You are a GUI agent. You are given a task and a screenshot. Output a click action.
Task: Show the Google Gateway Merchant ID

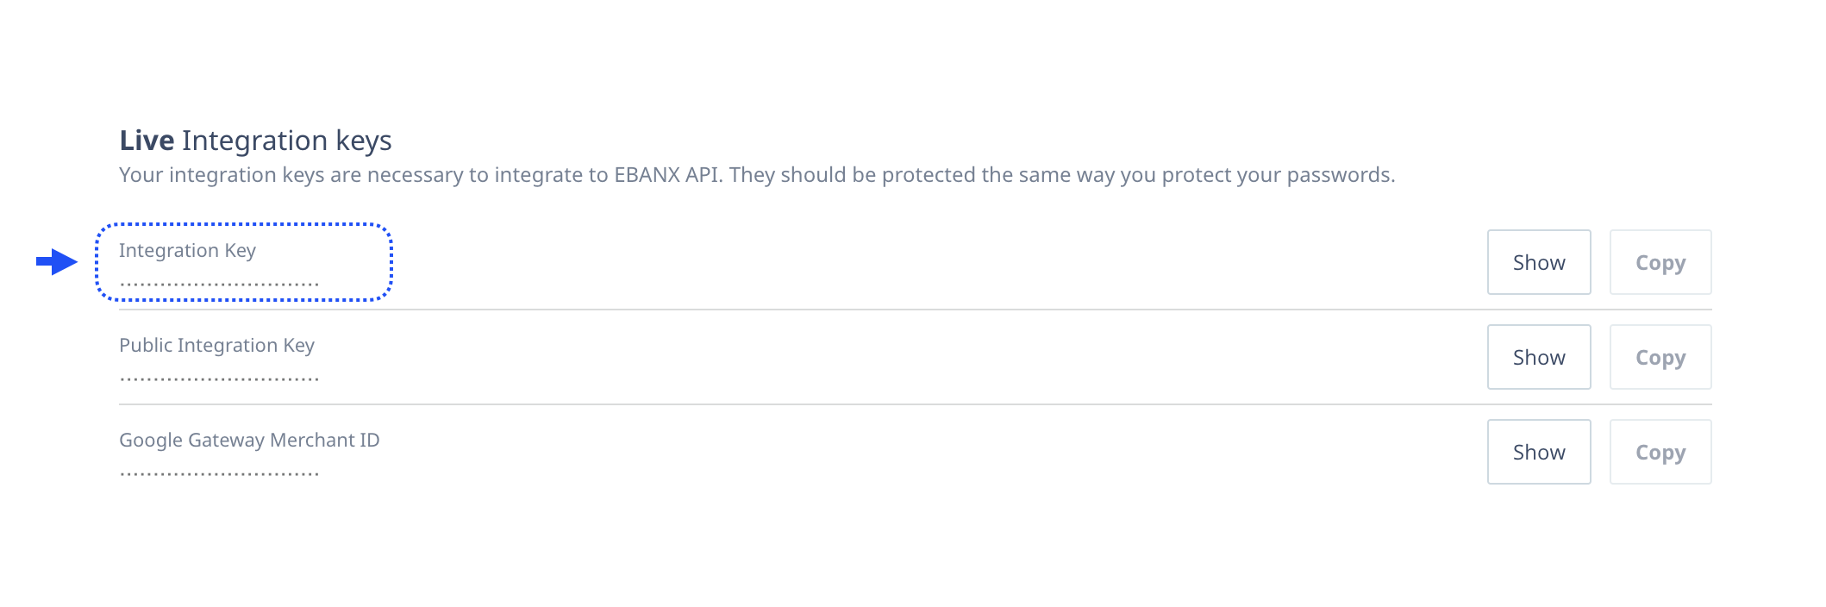[x=1538, y=452]
